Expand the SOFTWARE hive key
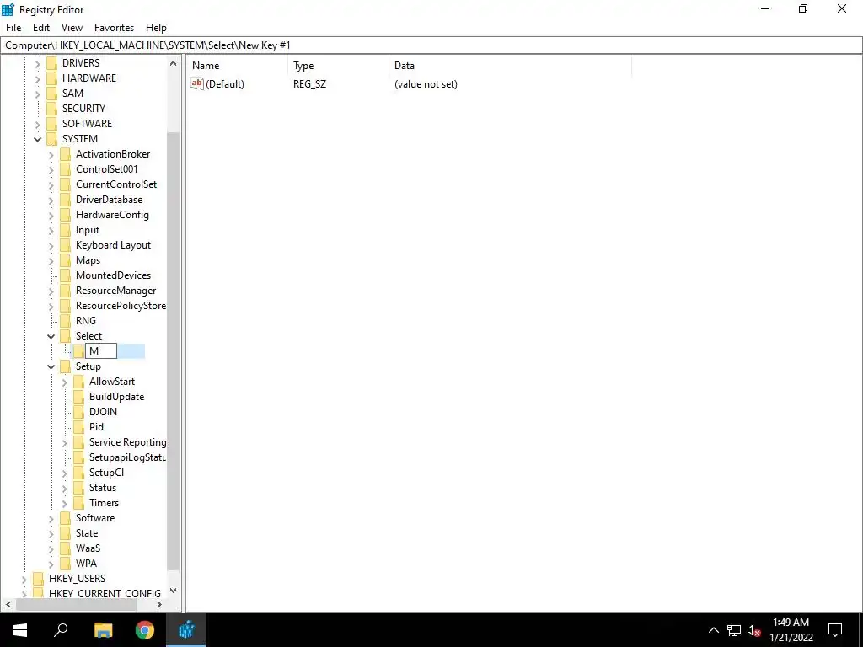The width and height of the screenshot is (863, 647). 37,125
